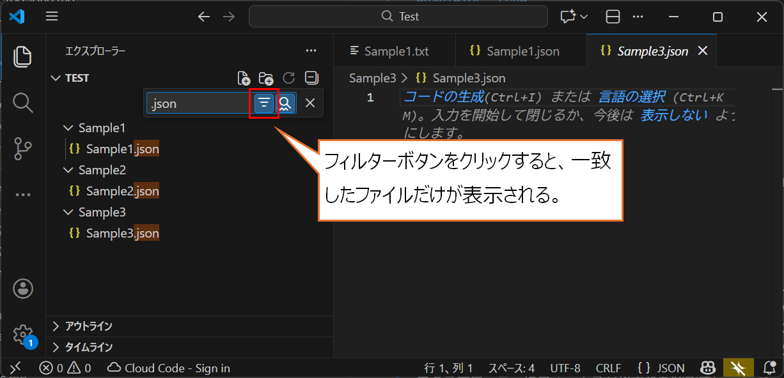Open the Explorer views menu via ellipsis
The image size is (784, 378).
(x=311, y=50)
